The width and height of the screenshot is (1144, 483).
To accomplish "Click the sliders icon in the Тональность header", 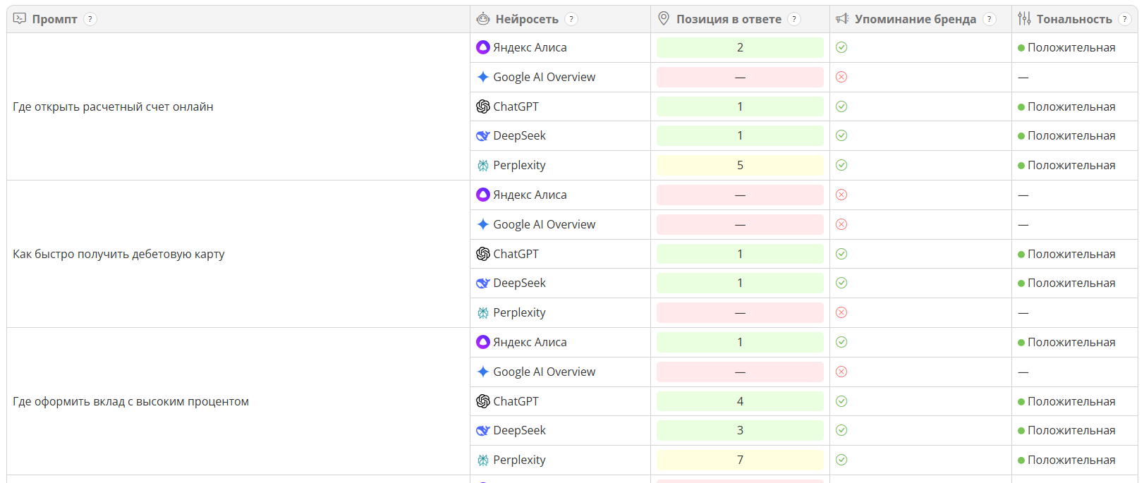I will pos(1024,19).
